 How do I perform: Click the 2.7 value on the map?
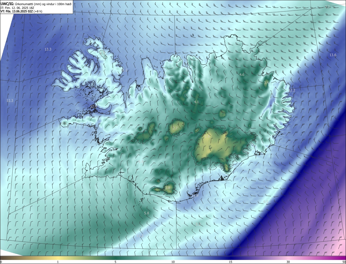tap(175, 128)
